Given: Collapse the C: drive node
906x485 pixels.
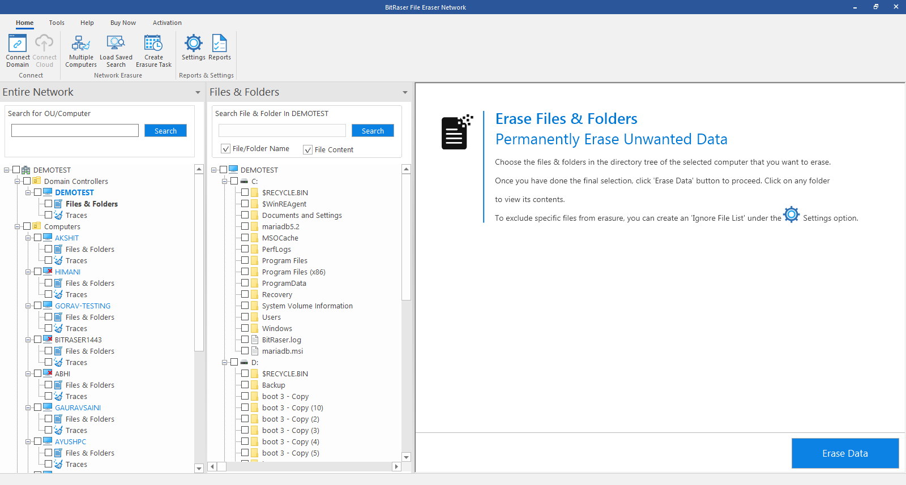Looking at the screenshot, I should click(x=225, y=181).
